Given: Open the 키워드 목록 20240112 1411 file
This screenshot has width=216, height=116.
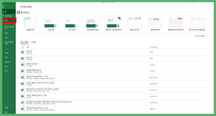Looking at the screenshot, I should (x=114, y=97).
